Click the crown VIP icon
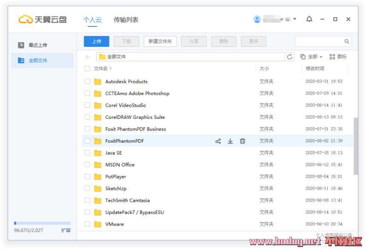This screenshot has width=366, height=250. pyautogui.click(x=288, y=19)
